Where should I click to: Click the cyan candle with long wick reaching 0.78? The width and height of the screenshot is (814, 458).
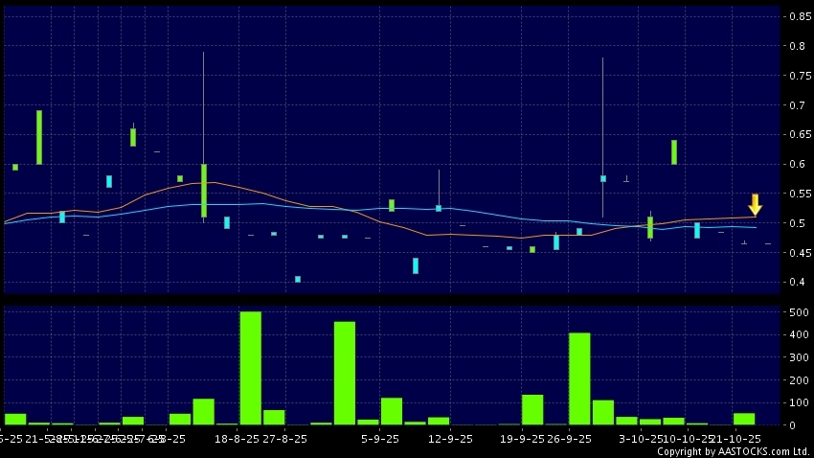click(603, 178)
